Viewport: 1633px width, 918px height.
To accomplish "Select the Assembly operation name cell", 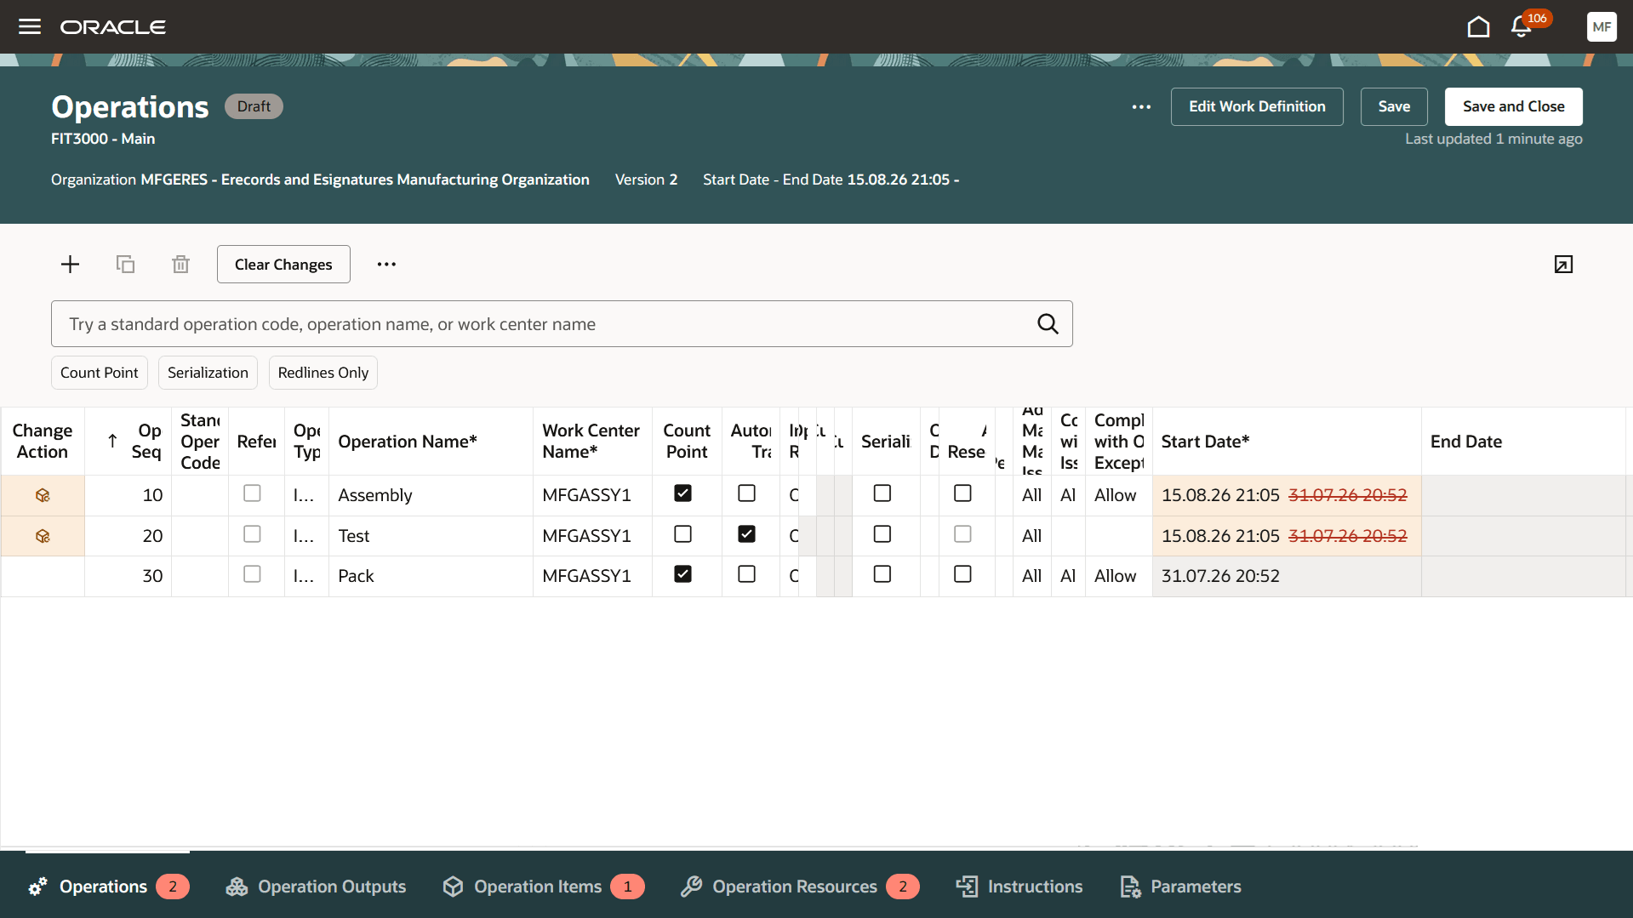I will click(431, 495).
